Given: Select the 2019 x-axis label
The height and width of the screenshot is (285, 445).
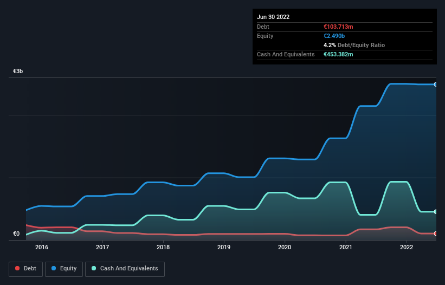Looking at the screenshot, I should tap(224, 247).
